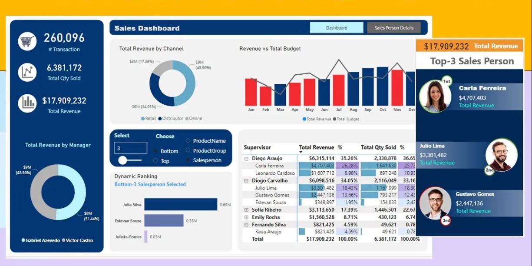Viewport: 532px width, 266px height.
Task: Open the Sales Person Details tab
Action: (x=394, y=28)
